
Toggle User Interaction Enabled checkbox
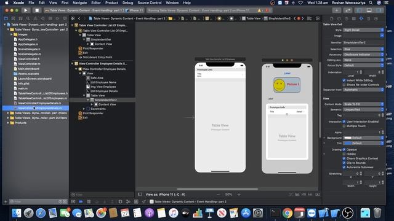(344, 122)
